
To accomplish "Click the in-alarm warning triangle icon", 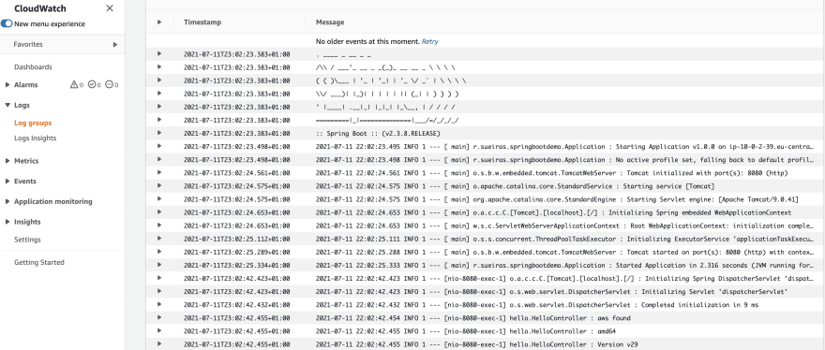I will click(x=74, y=84).
